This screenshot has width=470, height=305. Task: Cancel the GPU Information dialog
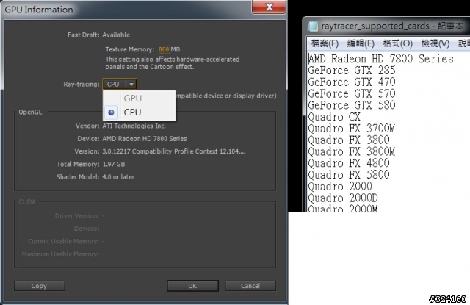(250, 286)
